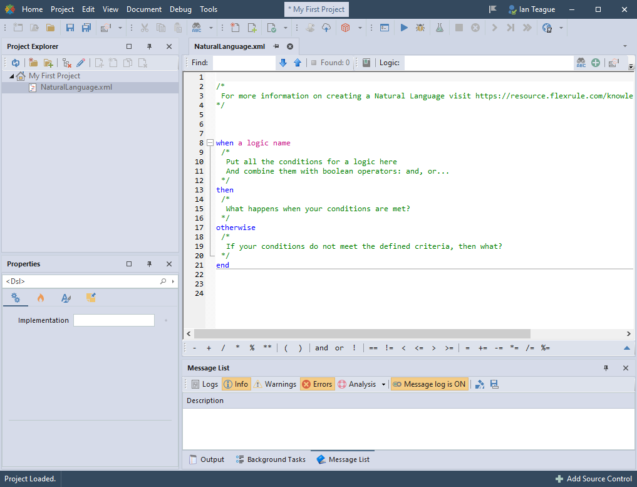637x487 pixels.
Task: Open the dropdown arrow next to the binoculars ABC icon
Action: click(211, 28)
